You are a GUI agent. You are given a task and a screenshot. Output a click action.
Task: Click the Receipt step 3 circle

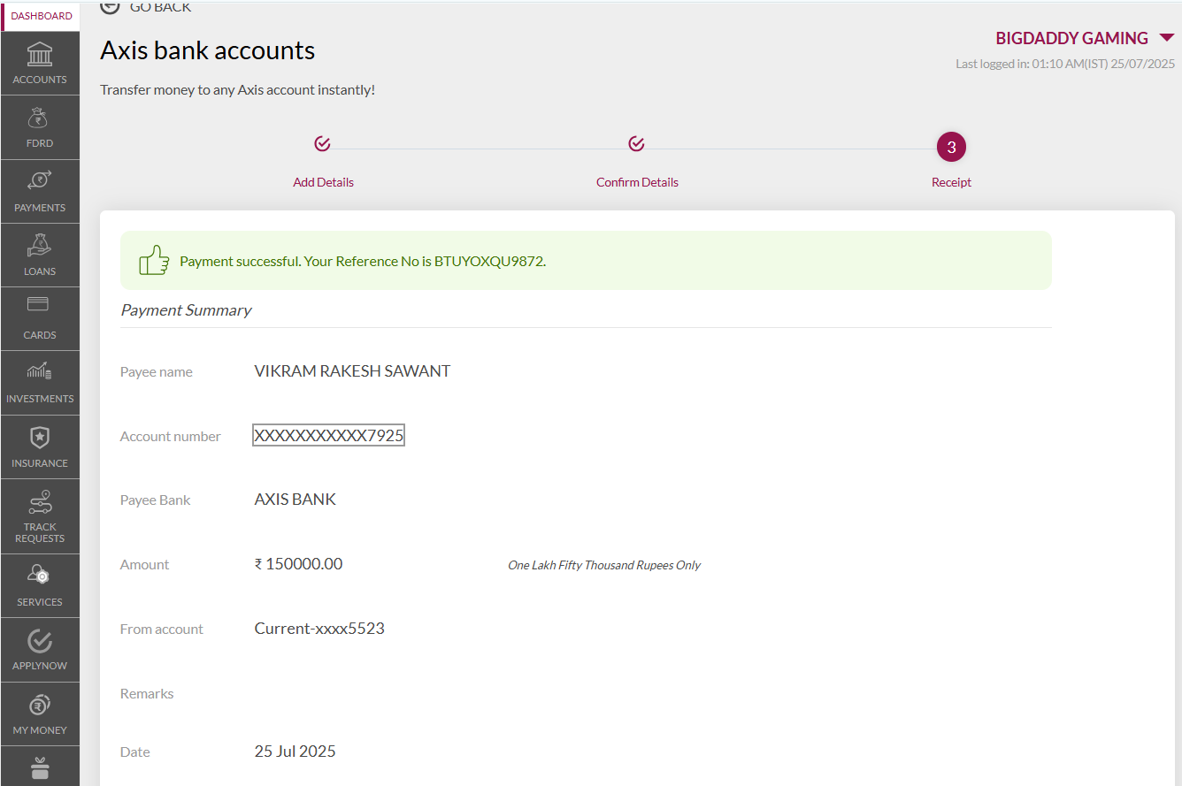point(951,147)
